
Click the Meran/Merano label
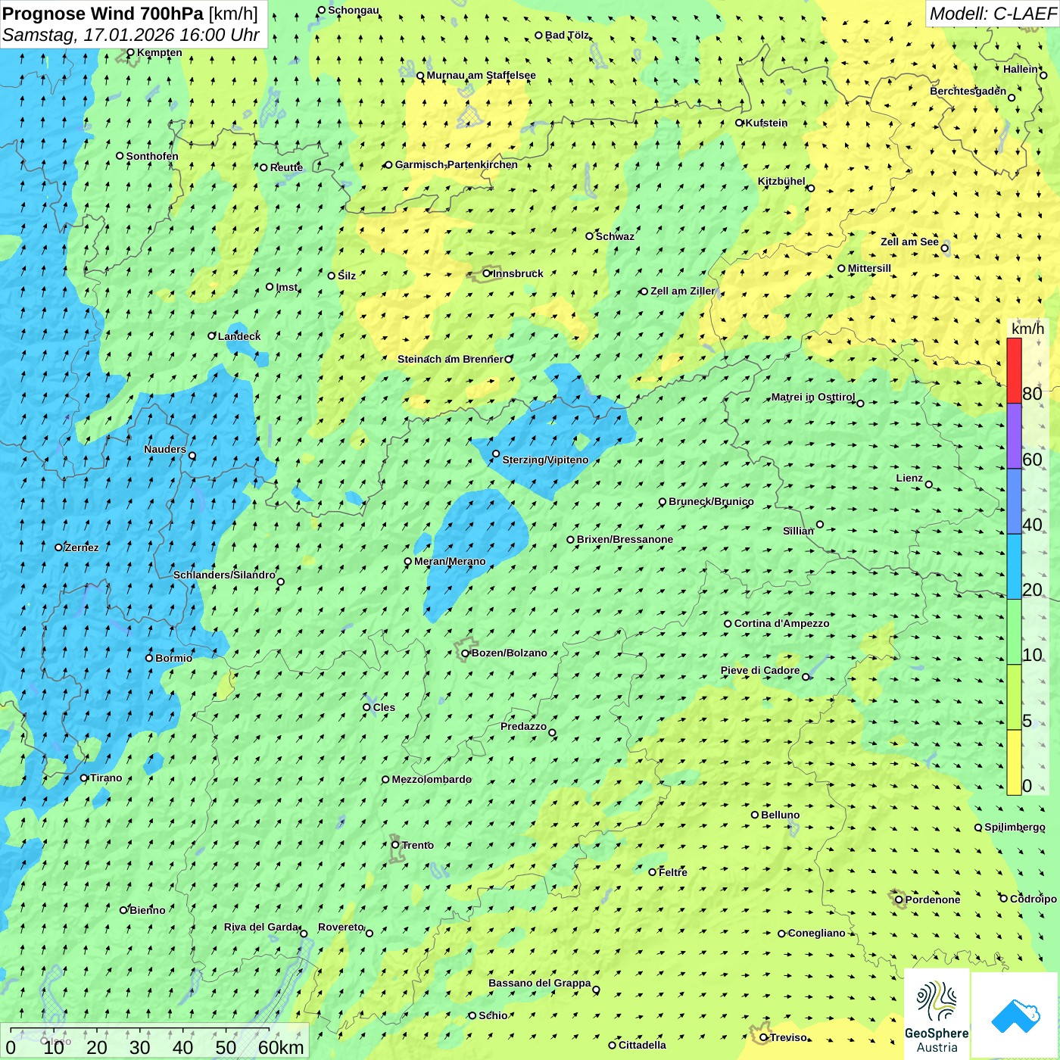click(450, 561)
